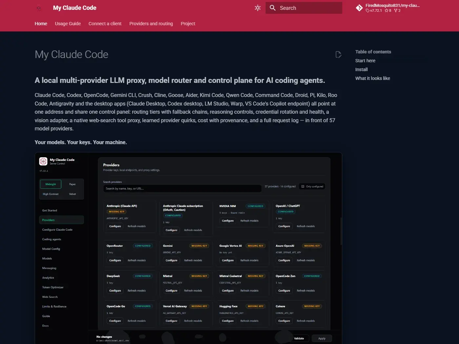Switch to Connect a client tab
The width and height of the screenshot is (459, 344).
(105, 24)
